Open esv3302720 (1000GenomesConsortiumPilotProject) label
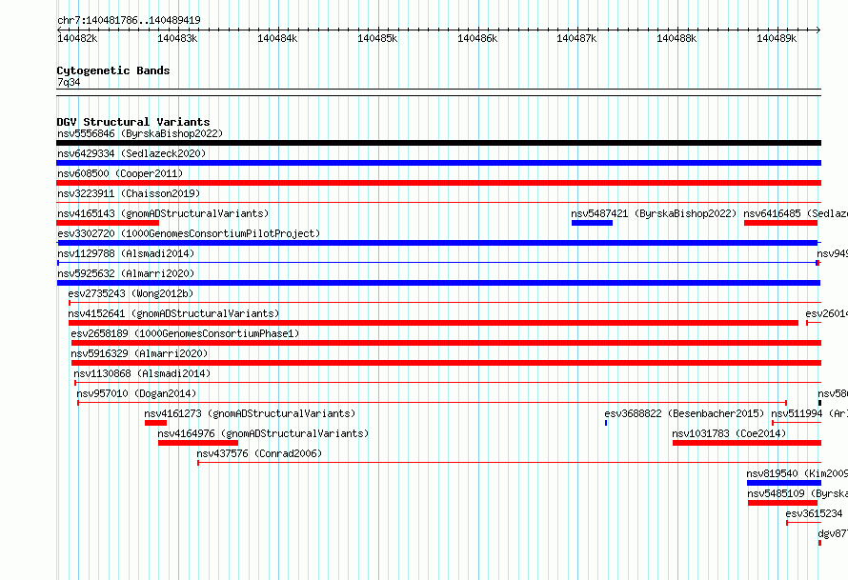848x580 pixels. (x=189, y=233)
